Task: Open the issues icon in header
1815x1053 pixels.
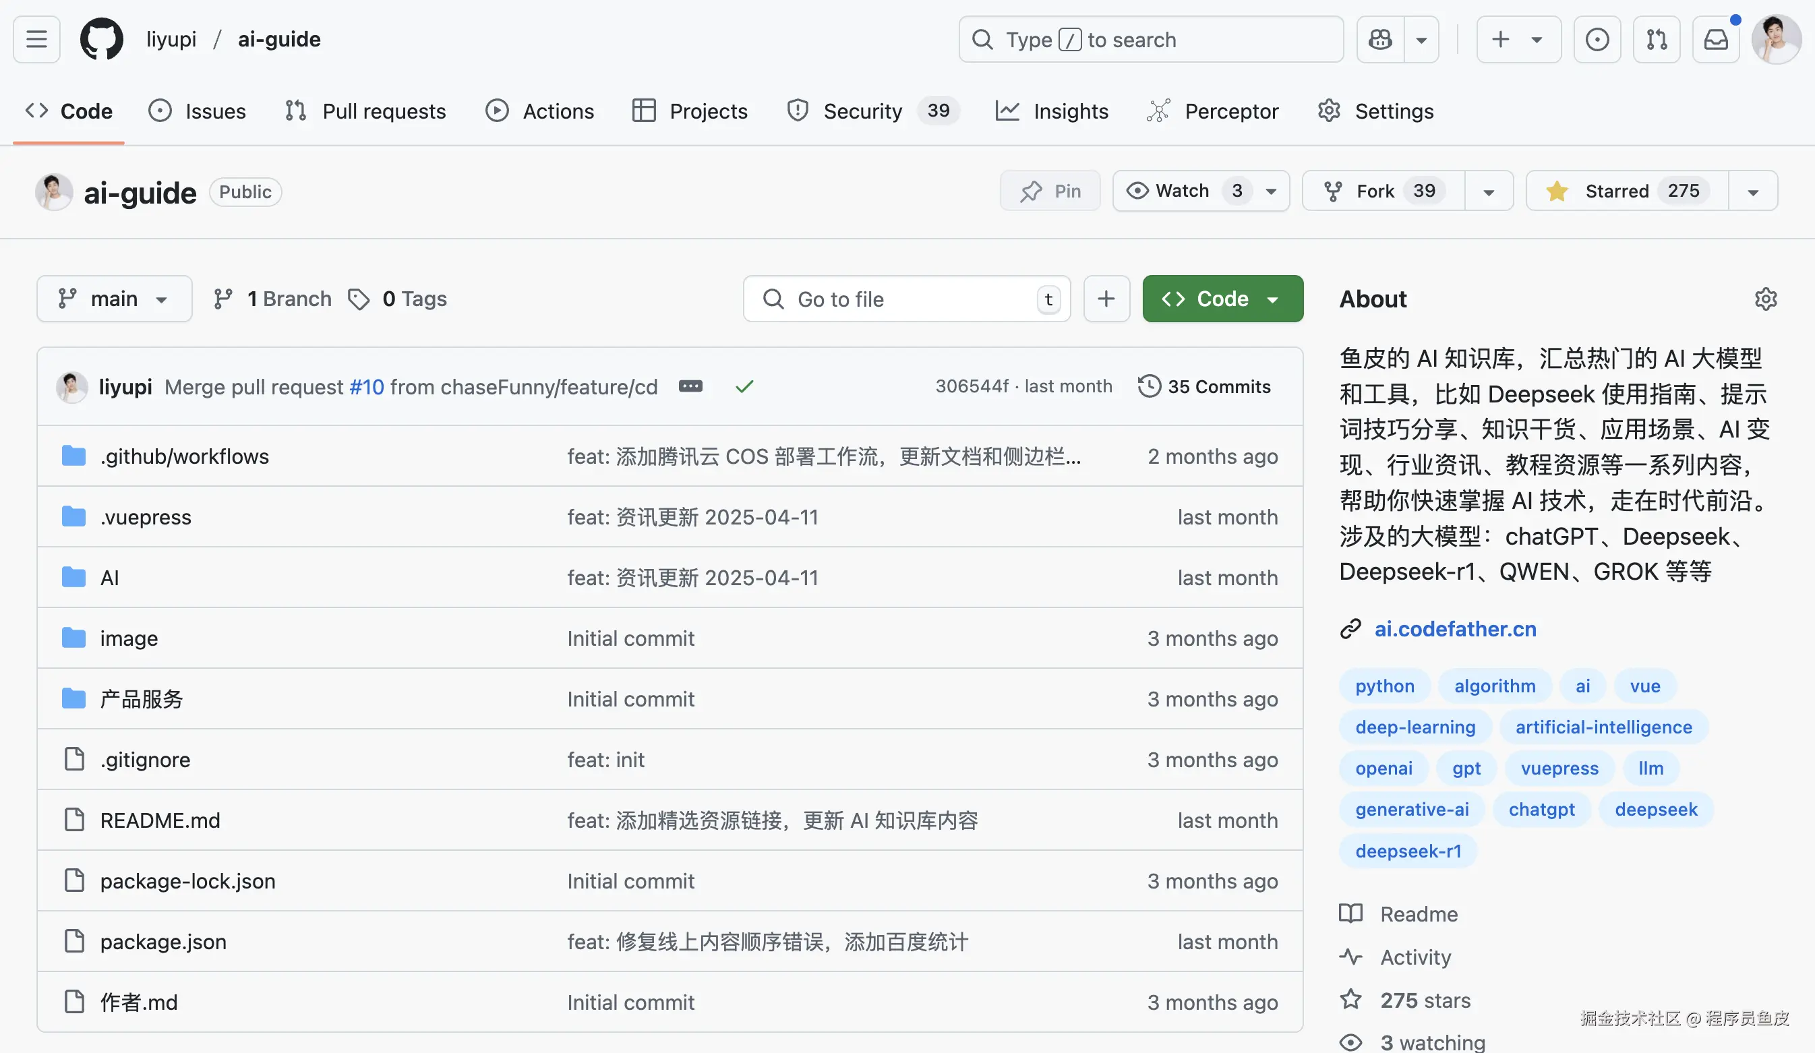Action: tap(1597, 40)
